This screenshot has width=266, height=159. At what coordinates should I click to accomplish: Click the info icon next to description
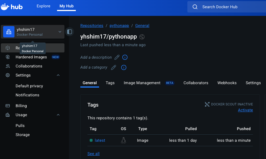pyautogui.click(x=125, y=57)
